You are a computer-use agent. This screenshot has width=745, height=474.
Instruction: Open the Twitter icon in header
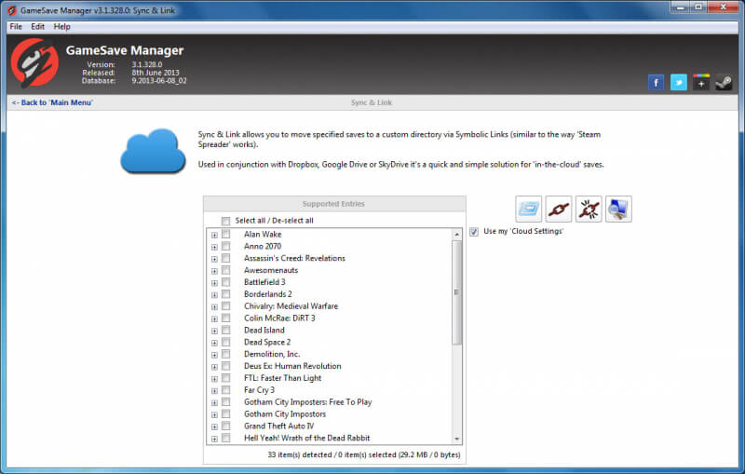pos(679,83)
